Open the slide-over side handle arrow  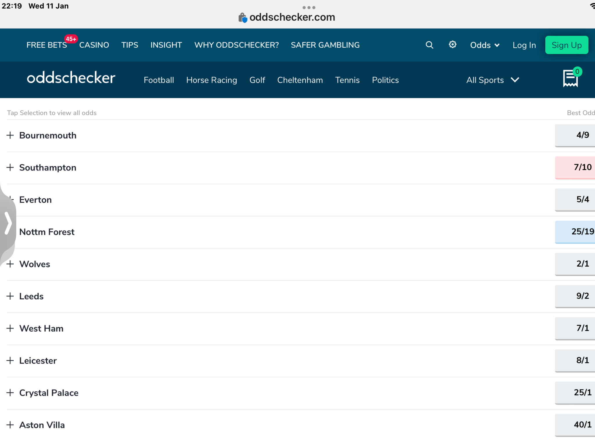coord(8,223)
